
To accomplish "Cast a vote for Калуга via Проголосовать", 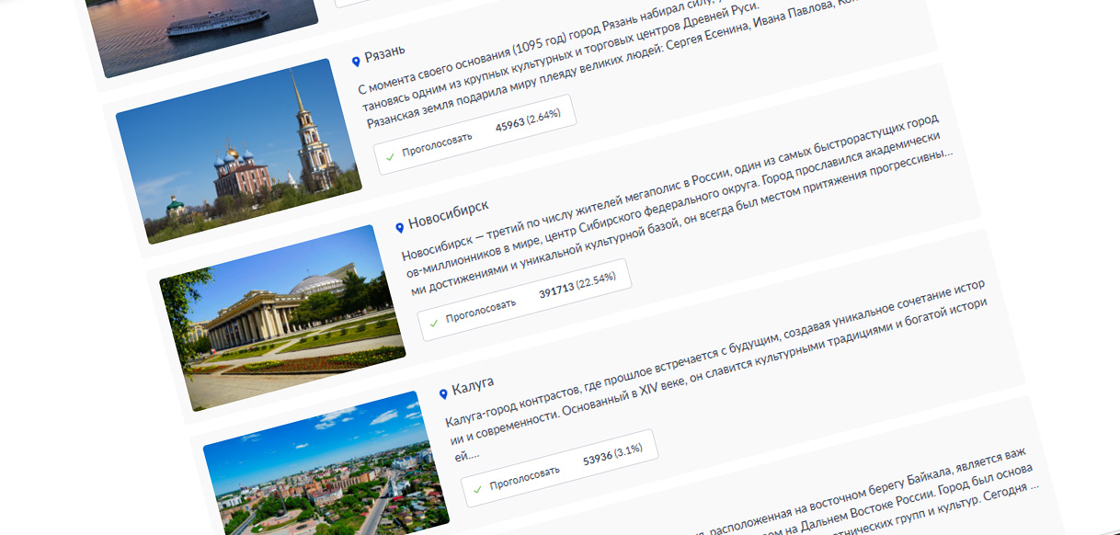I will coord(524,477).
